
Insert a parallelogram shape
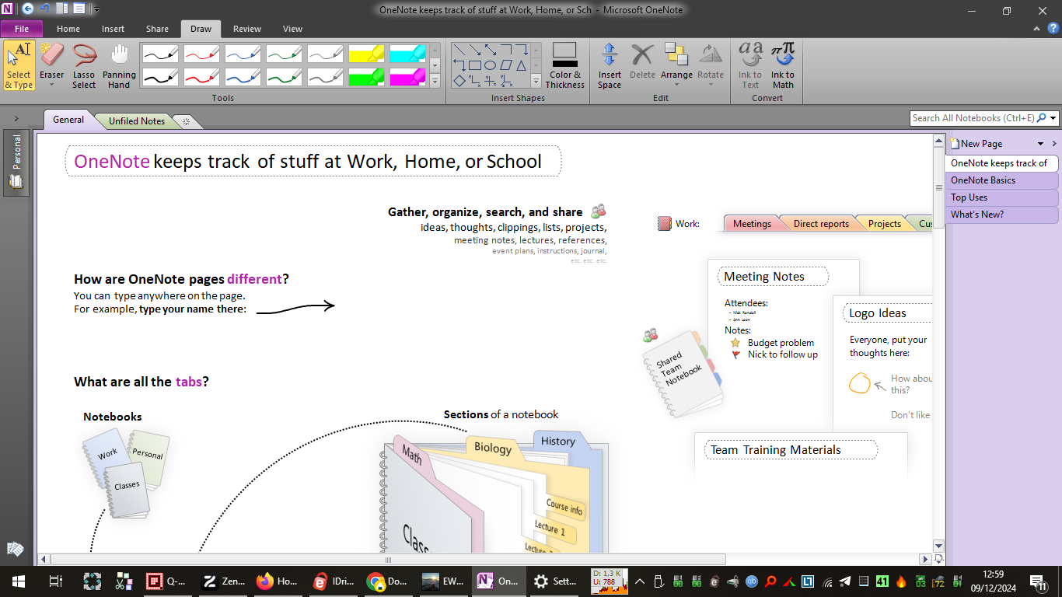click(505, 65)
